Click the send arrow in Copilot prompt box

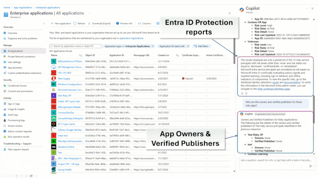point(311,166)
